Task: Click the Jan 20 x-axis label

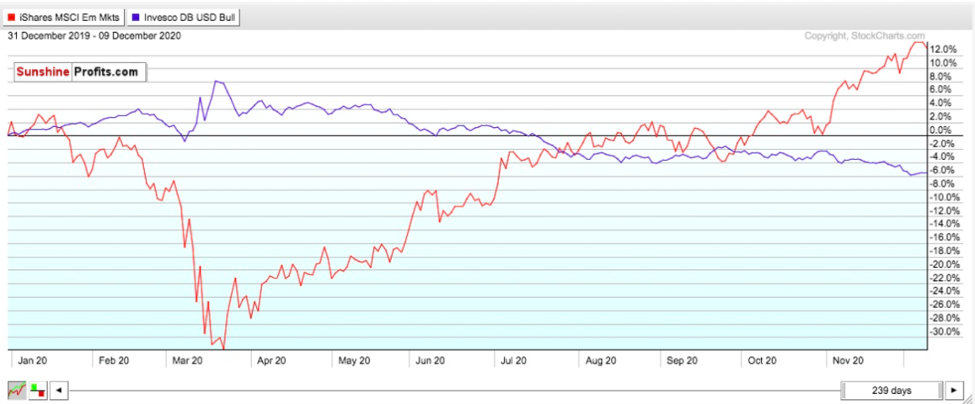Action: pos(32,360)
